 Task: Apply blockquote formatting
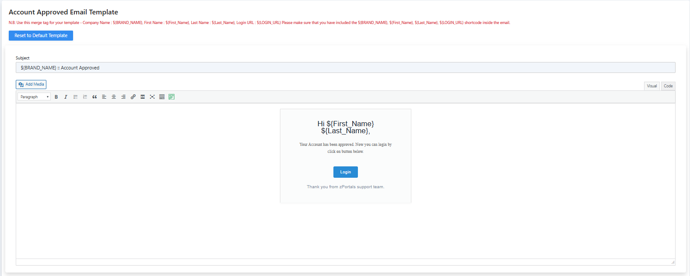click(x=95, y=97)
